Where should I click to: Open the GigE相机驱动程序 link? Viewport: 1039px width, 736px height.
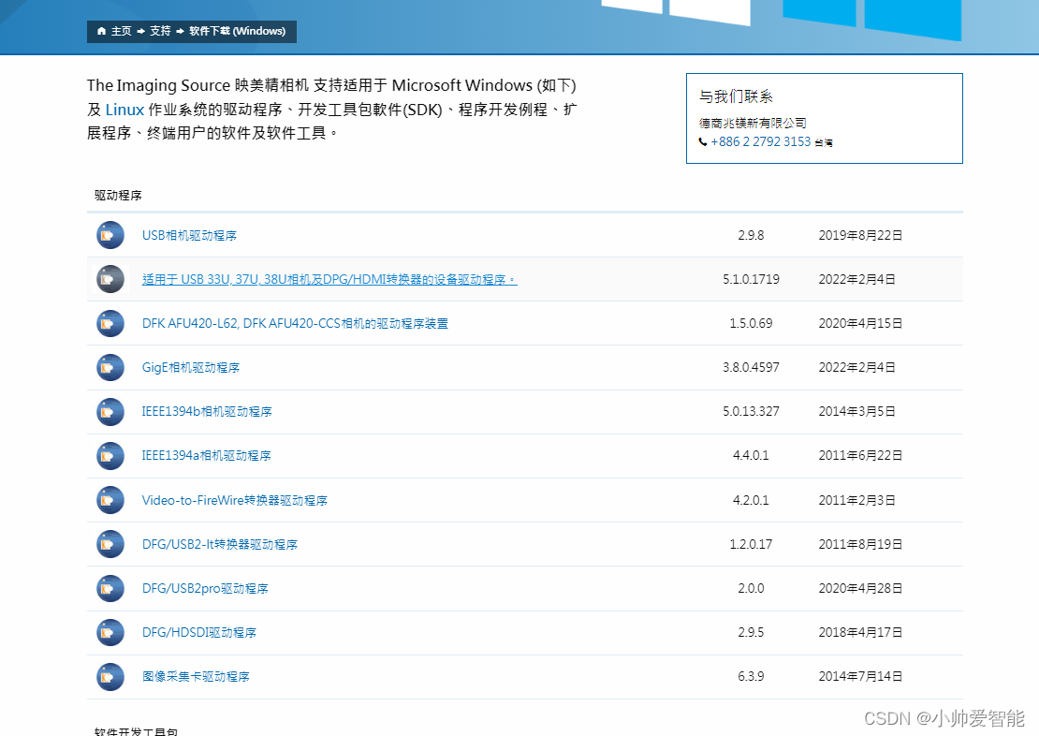tap(191, 367)
